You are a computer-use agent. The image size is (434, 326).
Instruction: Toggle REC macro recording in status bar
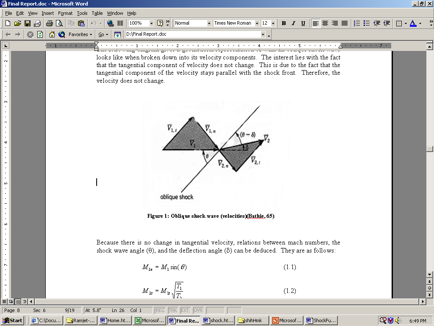160,310
